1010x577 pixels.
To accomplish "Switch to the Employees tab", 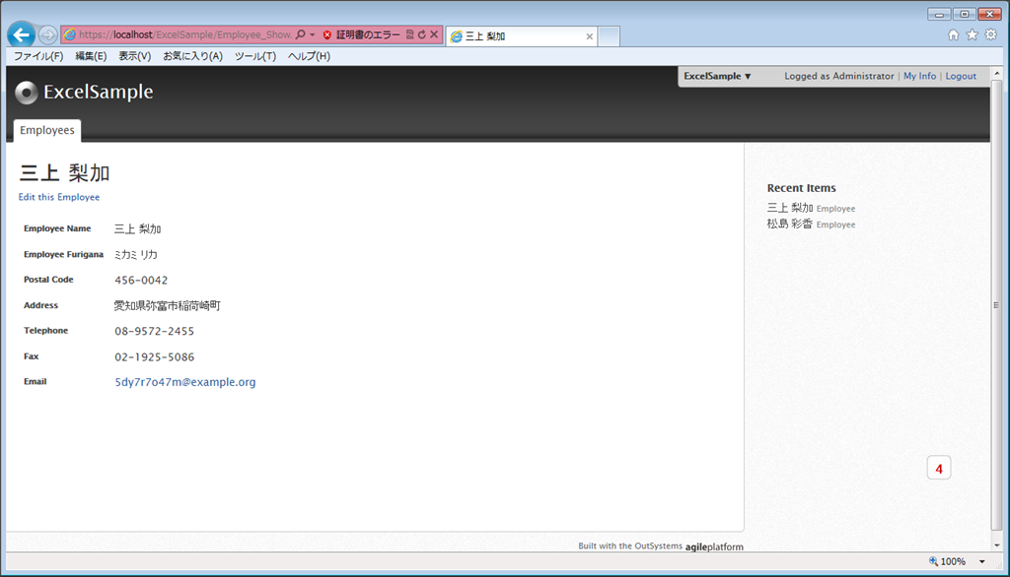I will (x=47, y=130).
